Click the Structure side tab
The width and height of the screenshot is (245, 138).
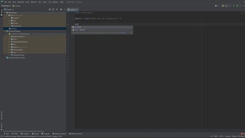(x=2, y=115)
